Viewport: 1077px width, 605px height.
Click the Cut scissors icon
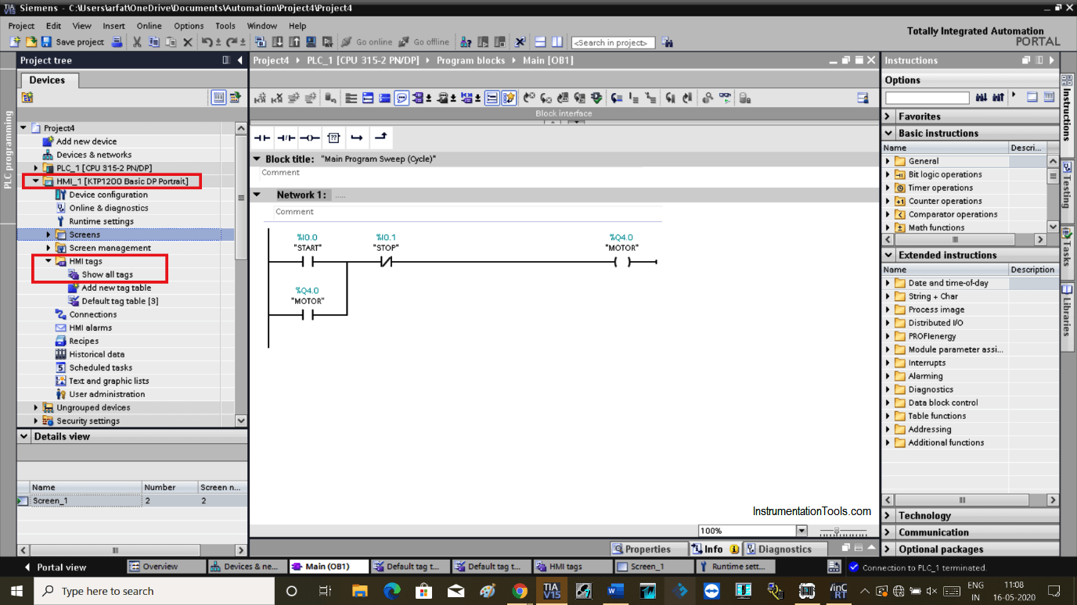click(137, 41)
